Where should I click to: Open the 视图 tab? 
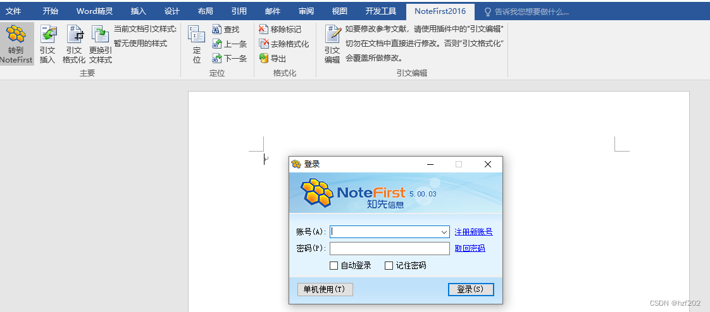coord(340,11)
